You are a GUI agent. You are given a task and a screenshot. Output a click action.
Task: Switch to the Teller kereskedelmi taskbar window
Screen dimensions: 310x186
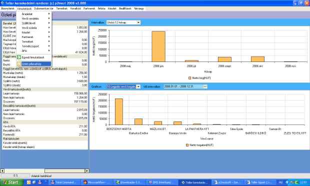pos(194,182)
